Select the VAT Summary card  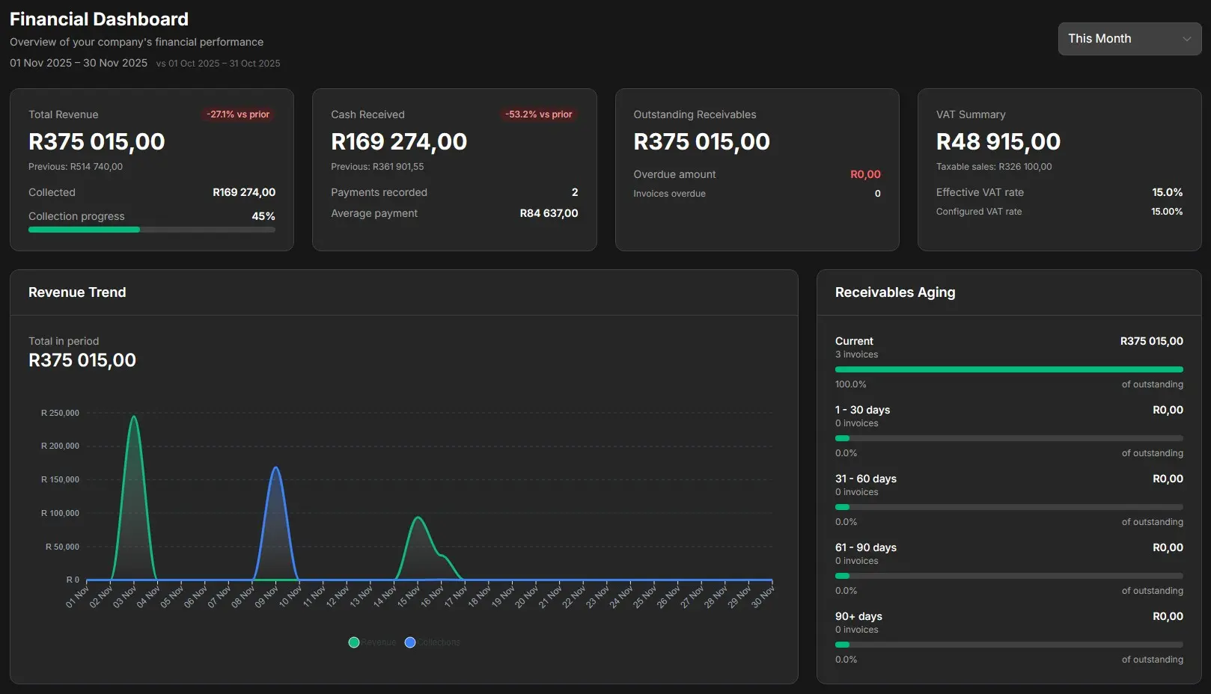1059,169
